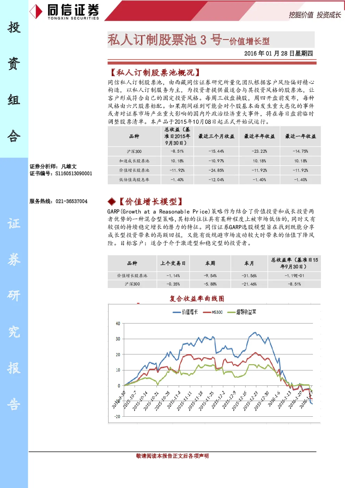Click cell value -12.04%

(216, 179)
